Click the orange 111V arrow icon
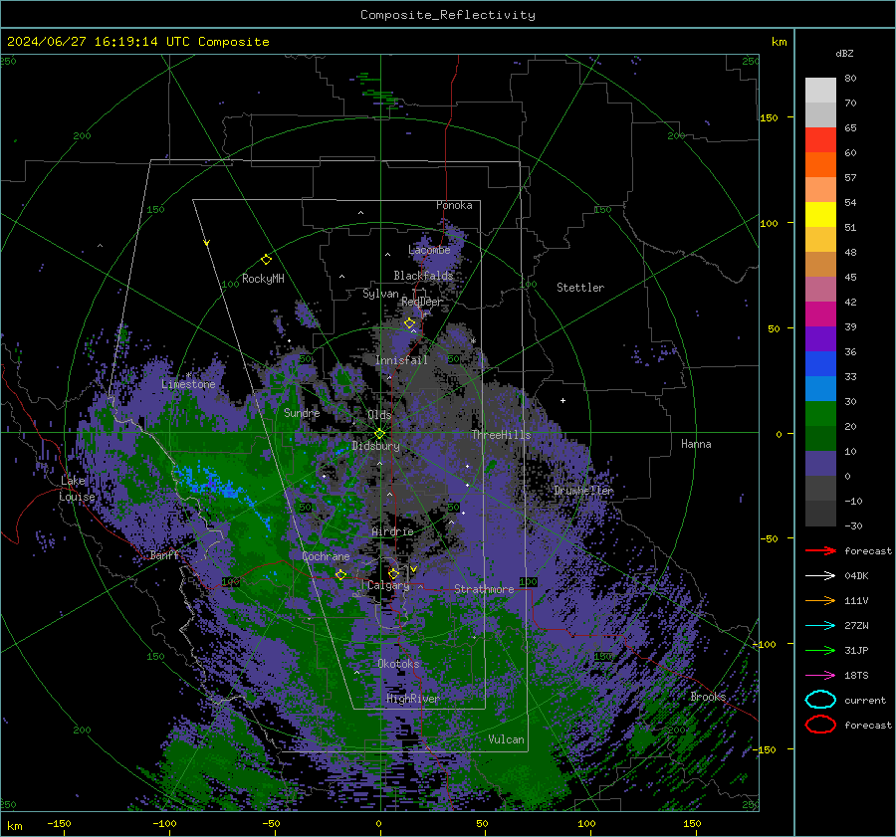Viewport: 896px width, 837px height. [x=820, y=600]
